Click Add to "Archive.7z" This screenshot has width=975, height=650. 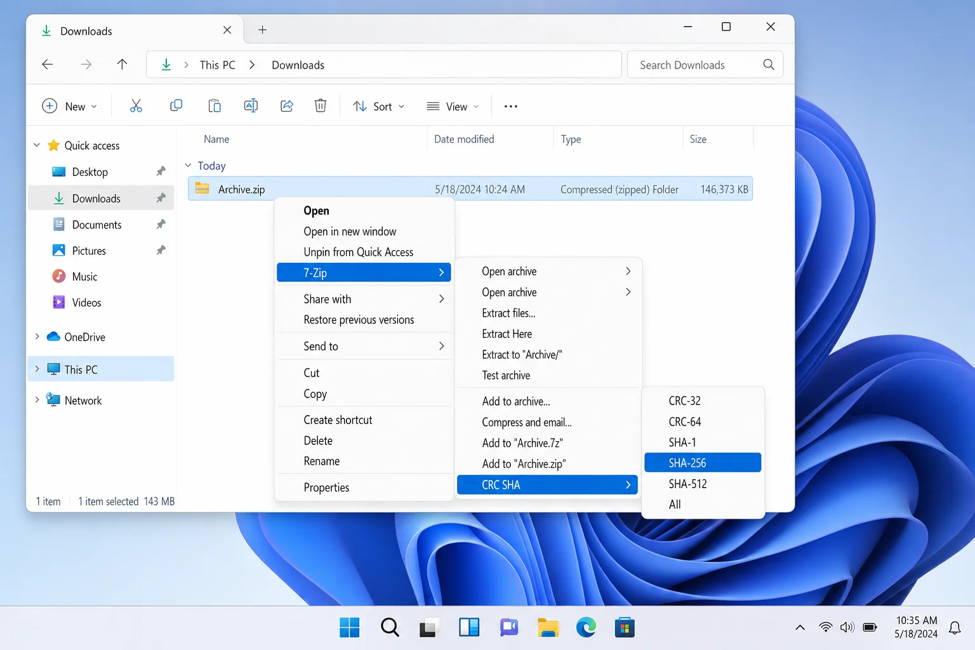(547, 443)
